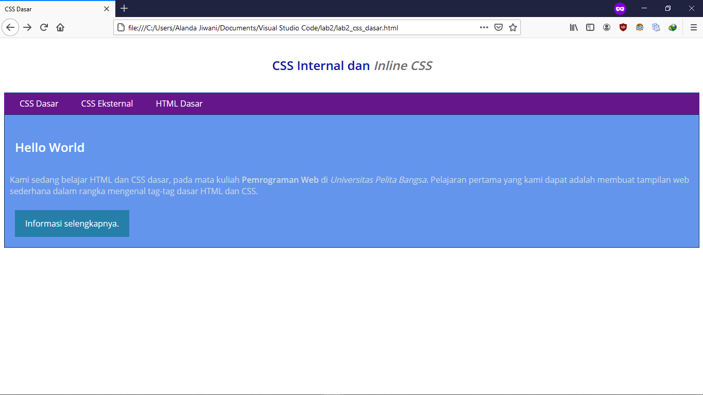Screen dimensions: 703x395
Task: Open the CSS Eksternal navigation item
Action: pos(107,103)
